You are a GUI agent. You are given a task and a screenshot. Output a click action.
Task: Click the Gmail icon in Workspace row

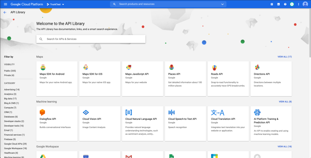click(129, 156)
